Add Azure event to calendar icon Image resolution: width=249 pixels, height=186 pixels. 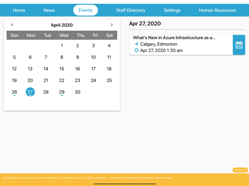tap(239, 45)
